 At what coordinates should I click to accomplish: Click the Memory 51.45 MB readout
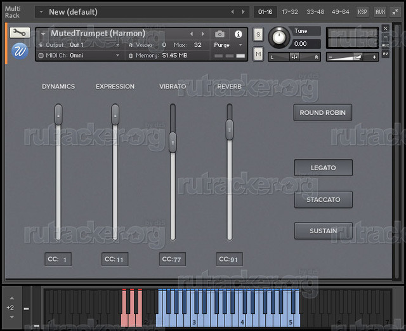[162, 55]
